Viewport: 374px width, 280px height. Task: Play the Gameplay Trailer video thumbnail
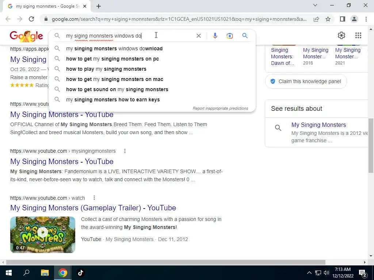coord(43,234)
